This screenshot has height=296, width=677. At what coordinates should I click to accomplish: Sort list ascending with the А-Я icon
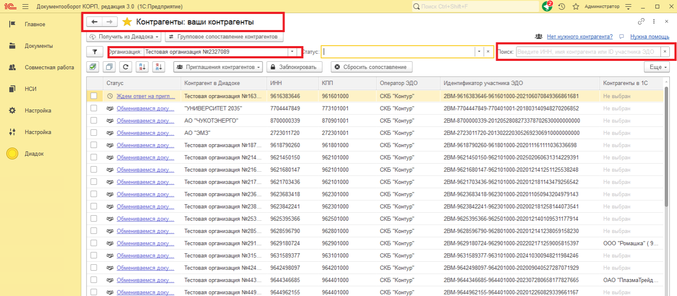tap(142, 67)
